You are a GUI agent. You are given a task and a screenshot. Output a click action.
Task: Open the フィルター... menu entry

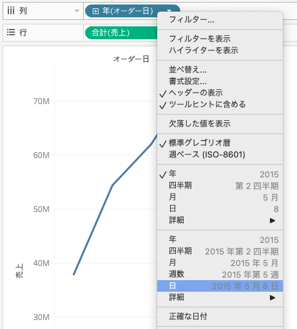pos(220,20)
